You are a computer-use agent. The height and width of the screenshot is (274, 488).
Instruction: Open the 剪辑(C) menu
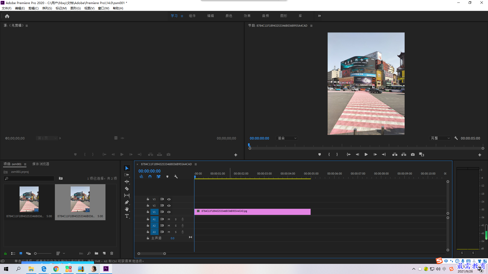point(34,8)
